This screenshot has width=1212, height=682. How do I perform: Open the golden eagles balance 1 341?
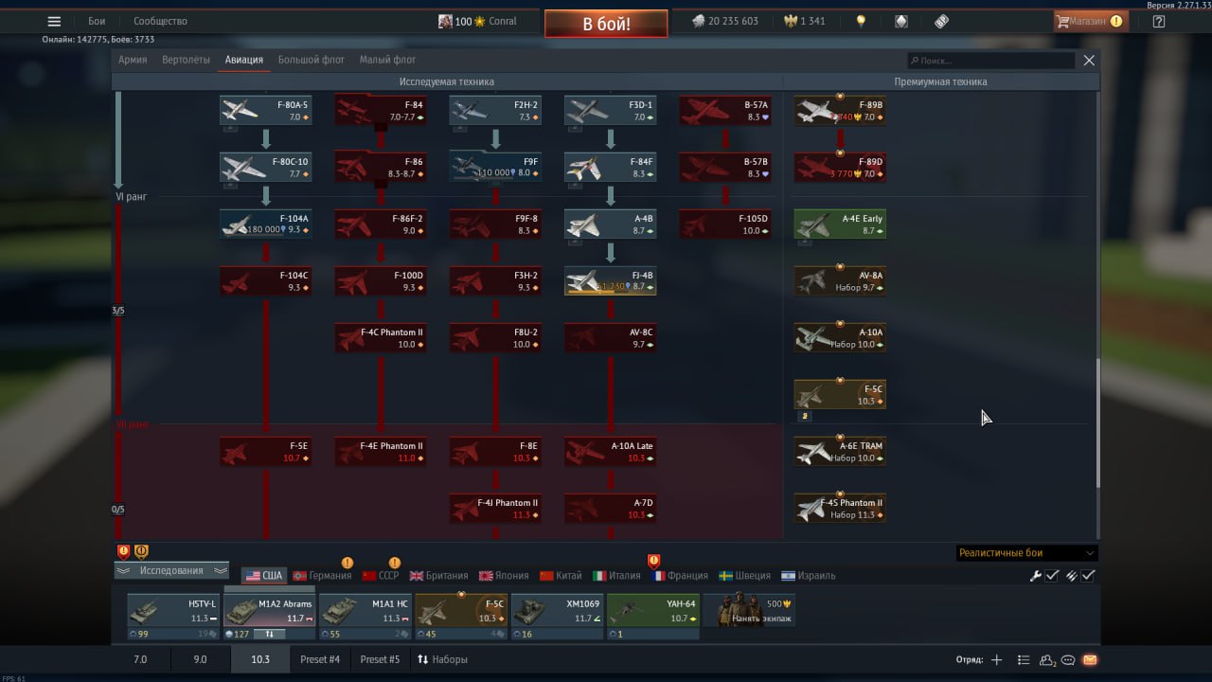click(x=805, y=21)
